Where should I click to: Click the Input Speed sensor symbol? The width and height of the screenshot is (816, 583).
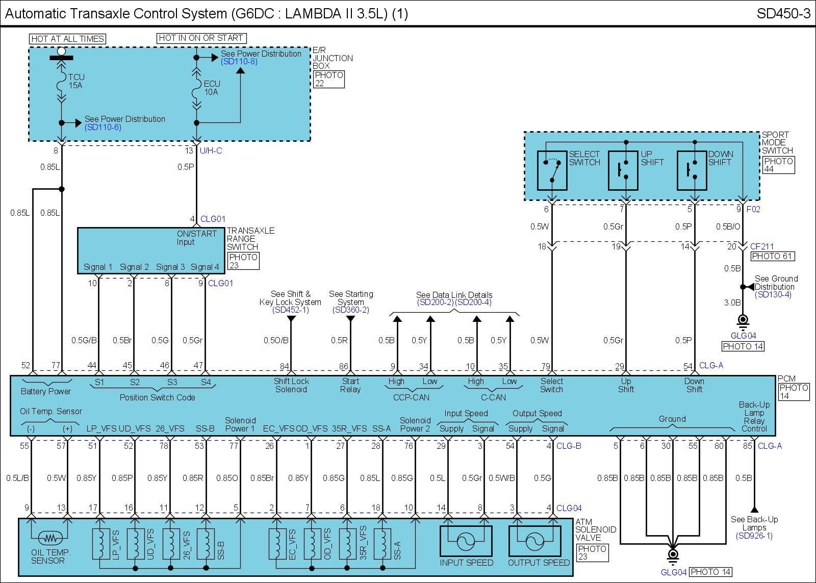tap(466, 541)
